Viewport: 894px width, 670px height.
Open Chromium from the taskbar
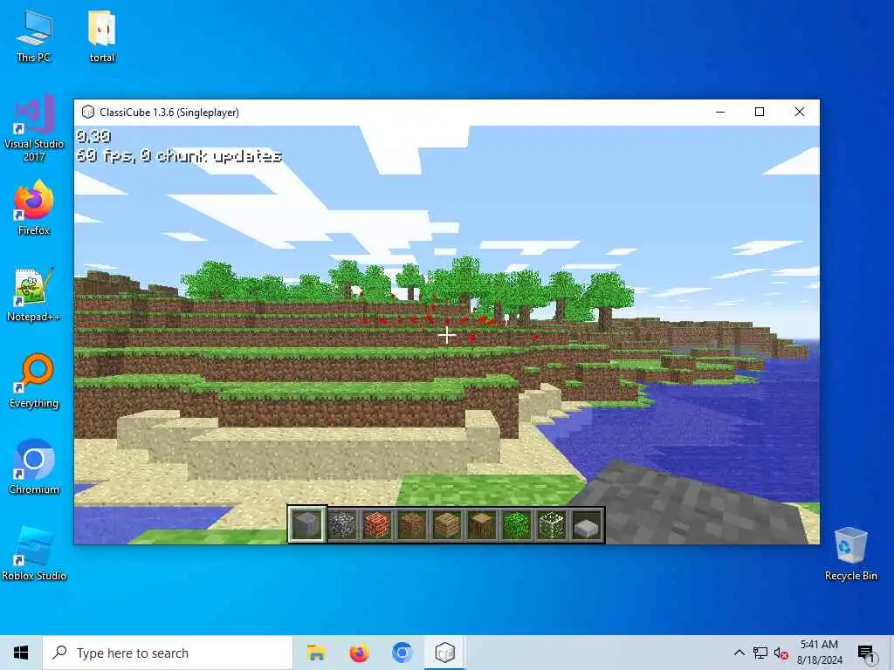(x=402, y=653)
